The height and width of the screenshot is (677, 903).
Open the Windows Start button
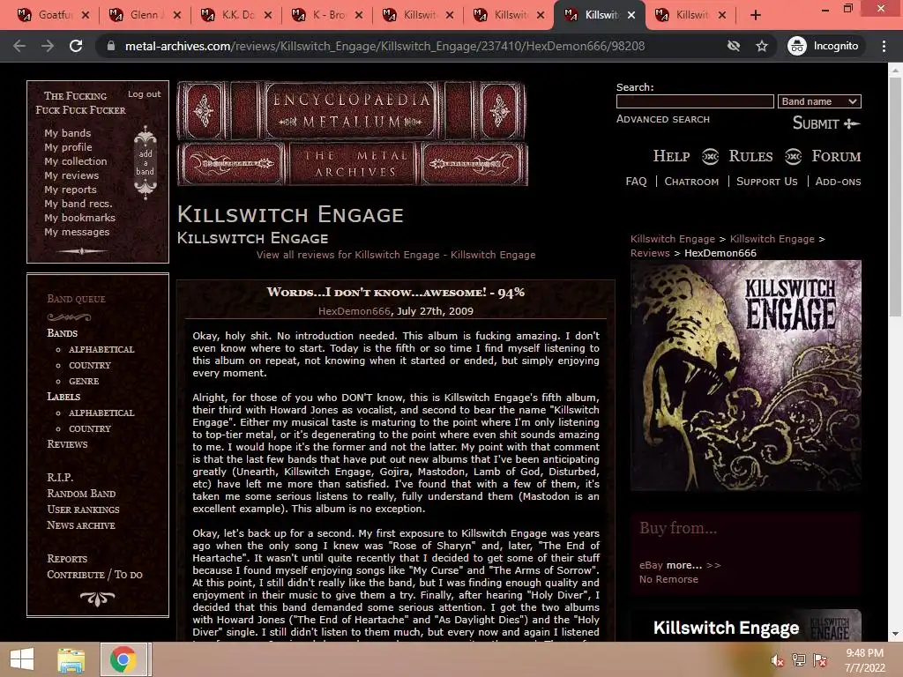coord(22,659)
